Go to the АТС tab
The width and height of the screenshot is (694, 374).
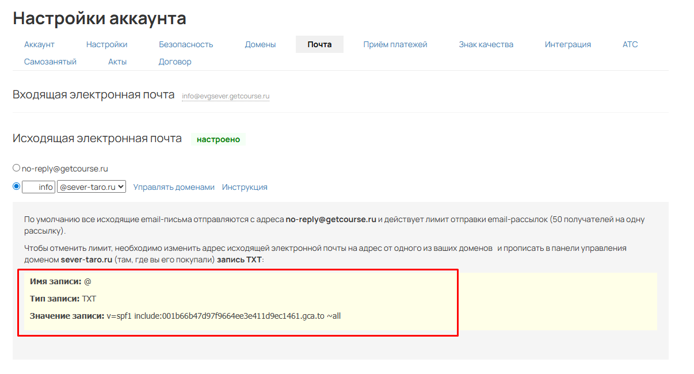[x=630, y=44]
